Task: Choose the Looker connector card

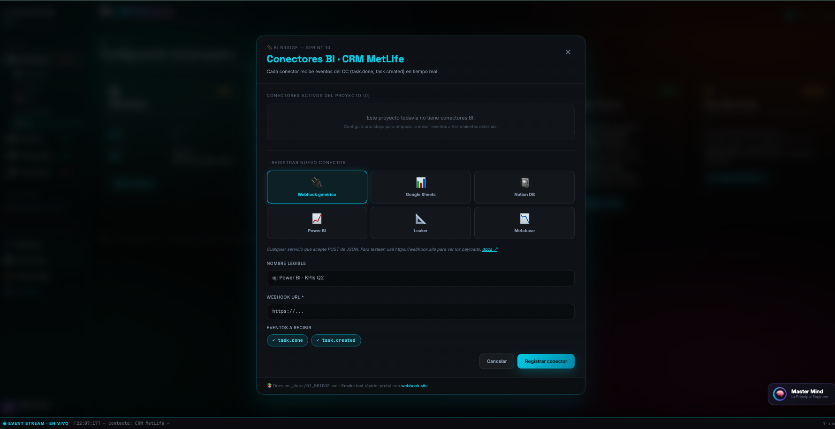Action: [420, 223]
